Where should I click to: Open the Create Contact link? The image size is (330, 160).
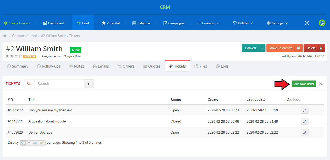(17, 23)
